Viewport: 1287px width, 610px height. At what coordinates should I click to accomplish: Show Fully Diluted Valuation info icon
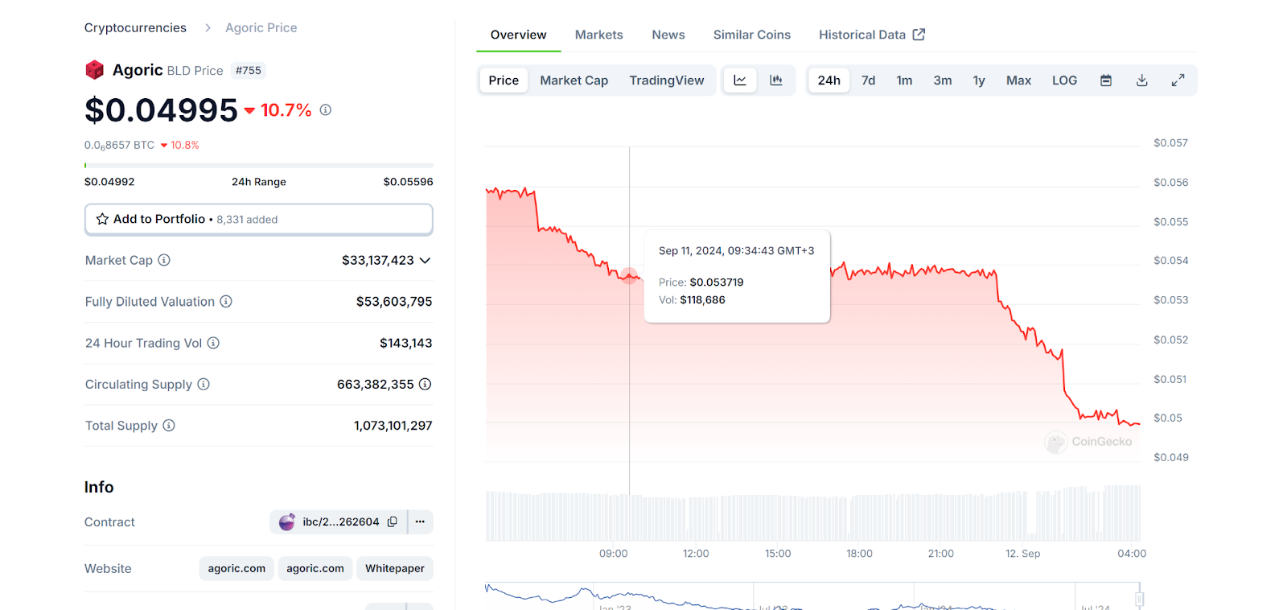226,301
